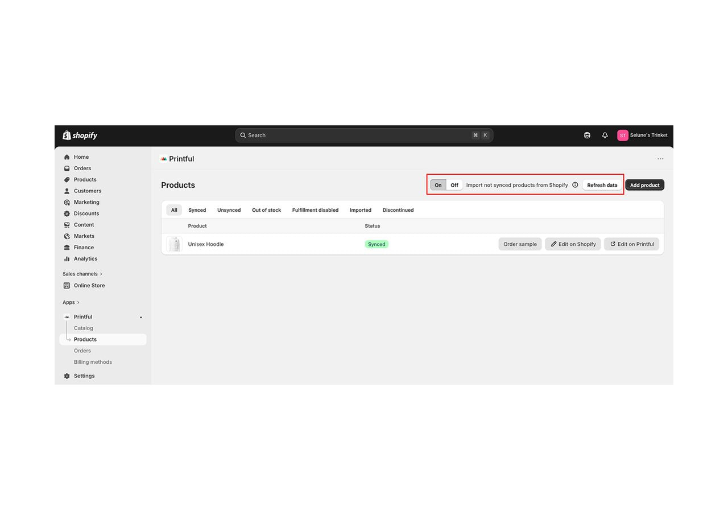
Task: Click the Shopify logo
Action: point(80,135)
